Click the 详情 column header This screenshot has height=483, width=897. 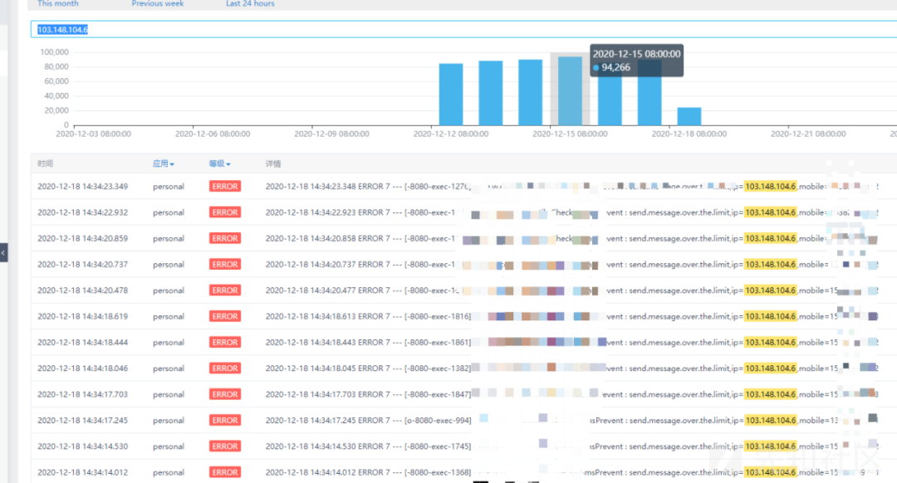(273, 163)
